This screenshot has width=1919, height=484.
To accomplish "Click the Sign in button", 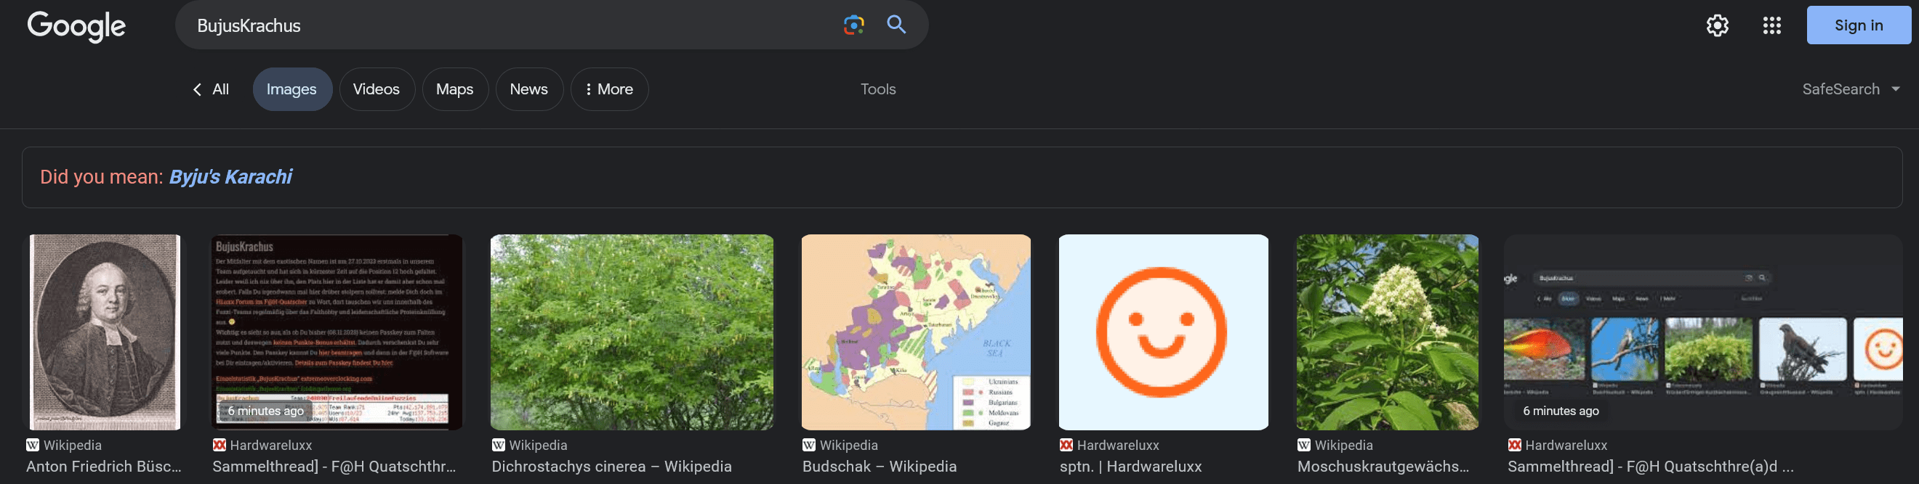I will click(1858, 25).
